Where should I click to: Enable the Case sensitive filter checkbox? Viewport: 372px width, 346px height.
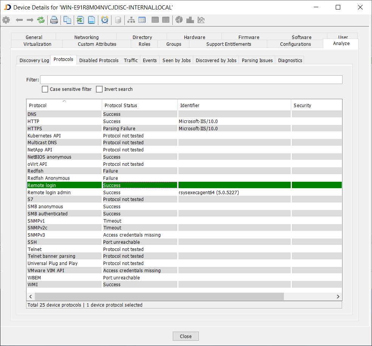45,89
